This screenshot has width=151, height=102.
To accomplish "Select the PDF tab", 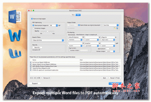I will pos(78,15).
